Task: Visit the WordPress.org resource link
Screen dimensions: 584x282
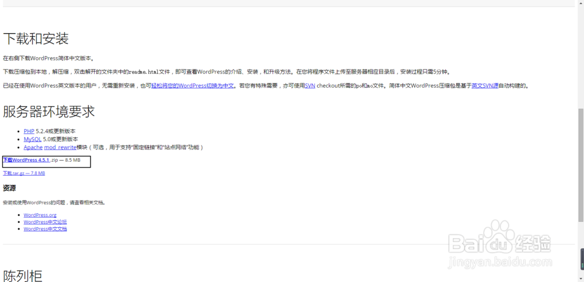Action: (40, 215)
